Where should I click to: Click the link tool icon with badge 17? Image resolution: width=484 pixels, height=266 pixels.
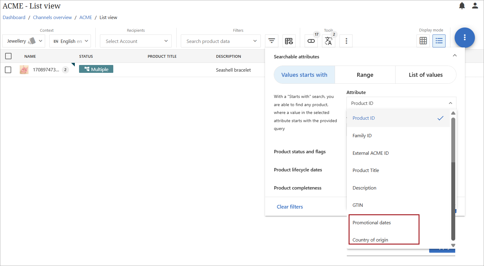tap(311, 41)
